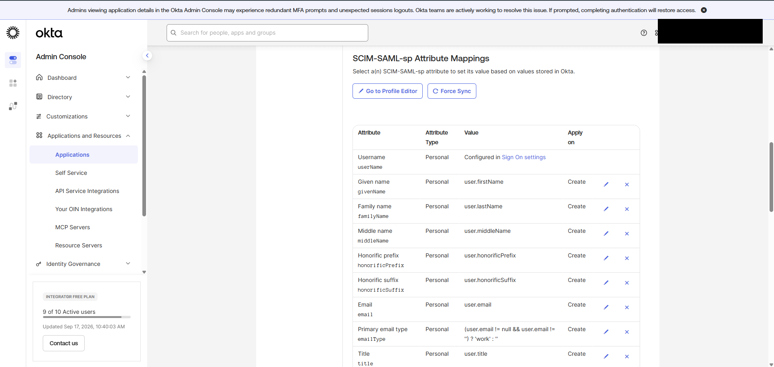Expand the Dashboard menu
The image size is (774, 367).
[83, 78]
